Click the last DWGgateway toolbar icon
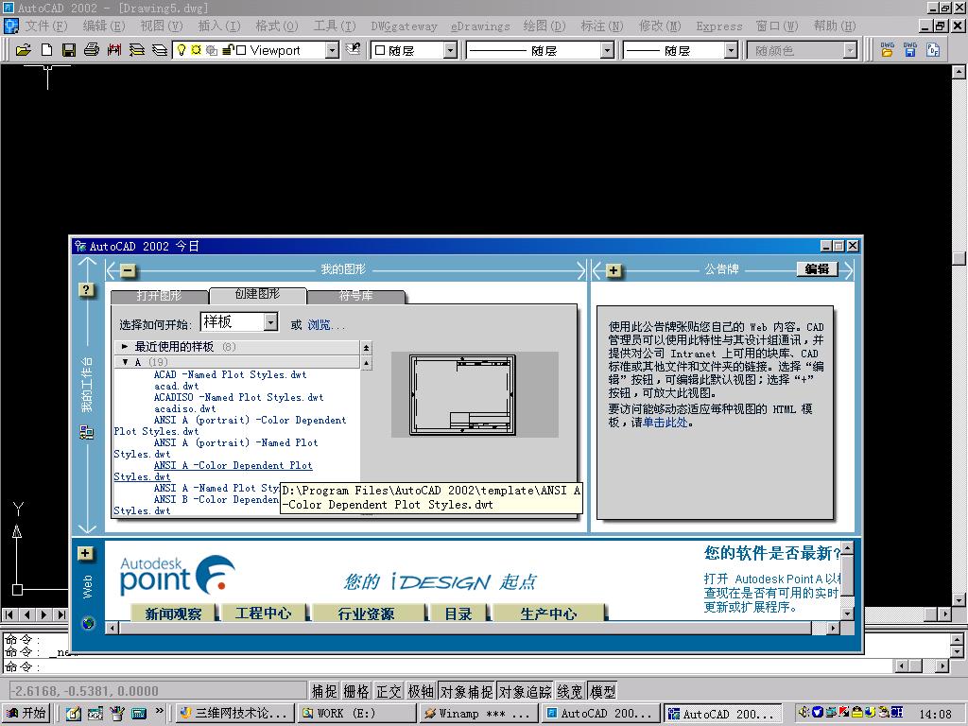 pos(933,50)
